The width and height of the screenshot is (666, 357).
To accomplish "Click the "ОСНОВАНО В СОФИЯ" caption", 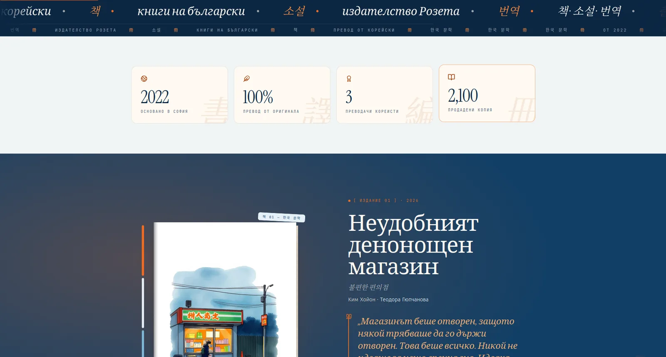I will 164,112.
